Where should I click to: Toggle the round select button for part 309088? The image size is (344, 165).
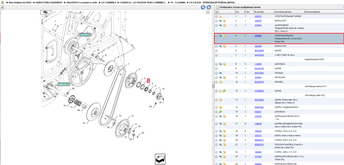click(216, 36)
